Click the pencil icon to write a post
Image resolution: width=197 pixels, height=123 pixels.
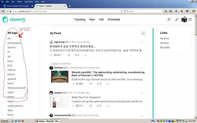click(x=177, y=19)
